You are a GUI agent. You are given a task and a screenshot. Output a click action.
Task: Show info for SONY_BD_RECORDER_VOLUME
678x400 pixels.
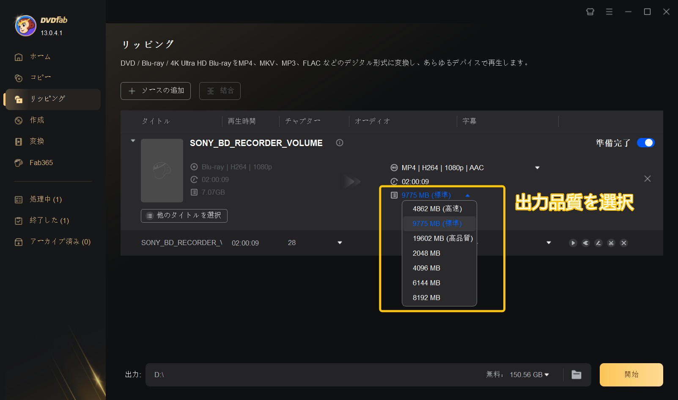pos(340,143)
